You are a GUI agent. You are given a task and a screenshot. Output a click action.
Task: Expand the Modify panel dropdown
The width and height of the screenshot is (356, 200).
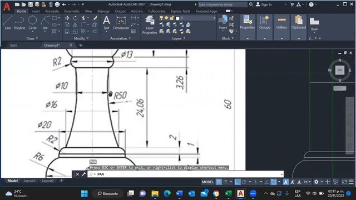point(81,38)
